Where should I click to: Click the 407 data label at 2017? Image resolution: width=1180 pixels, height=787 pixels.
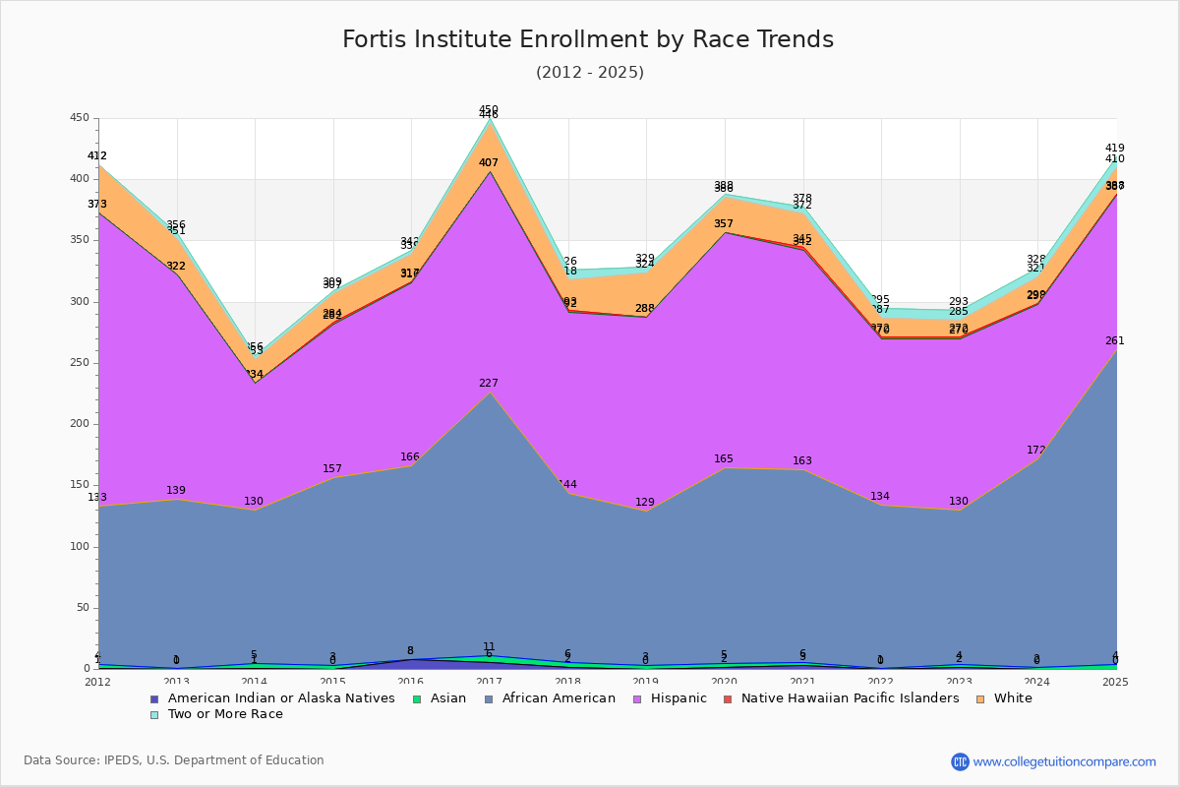click(x=489, y=163)
